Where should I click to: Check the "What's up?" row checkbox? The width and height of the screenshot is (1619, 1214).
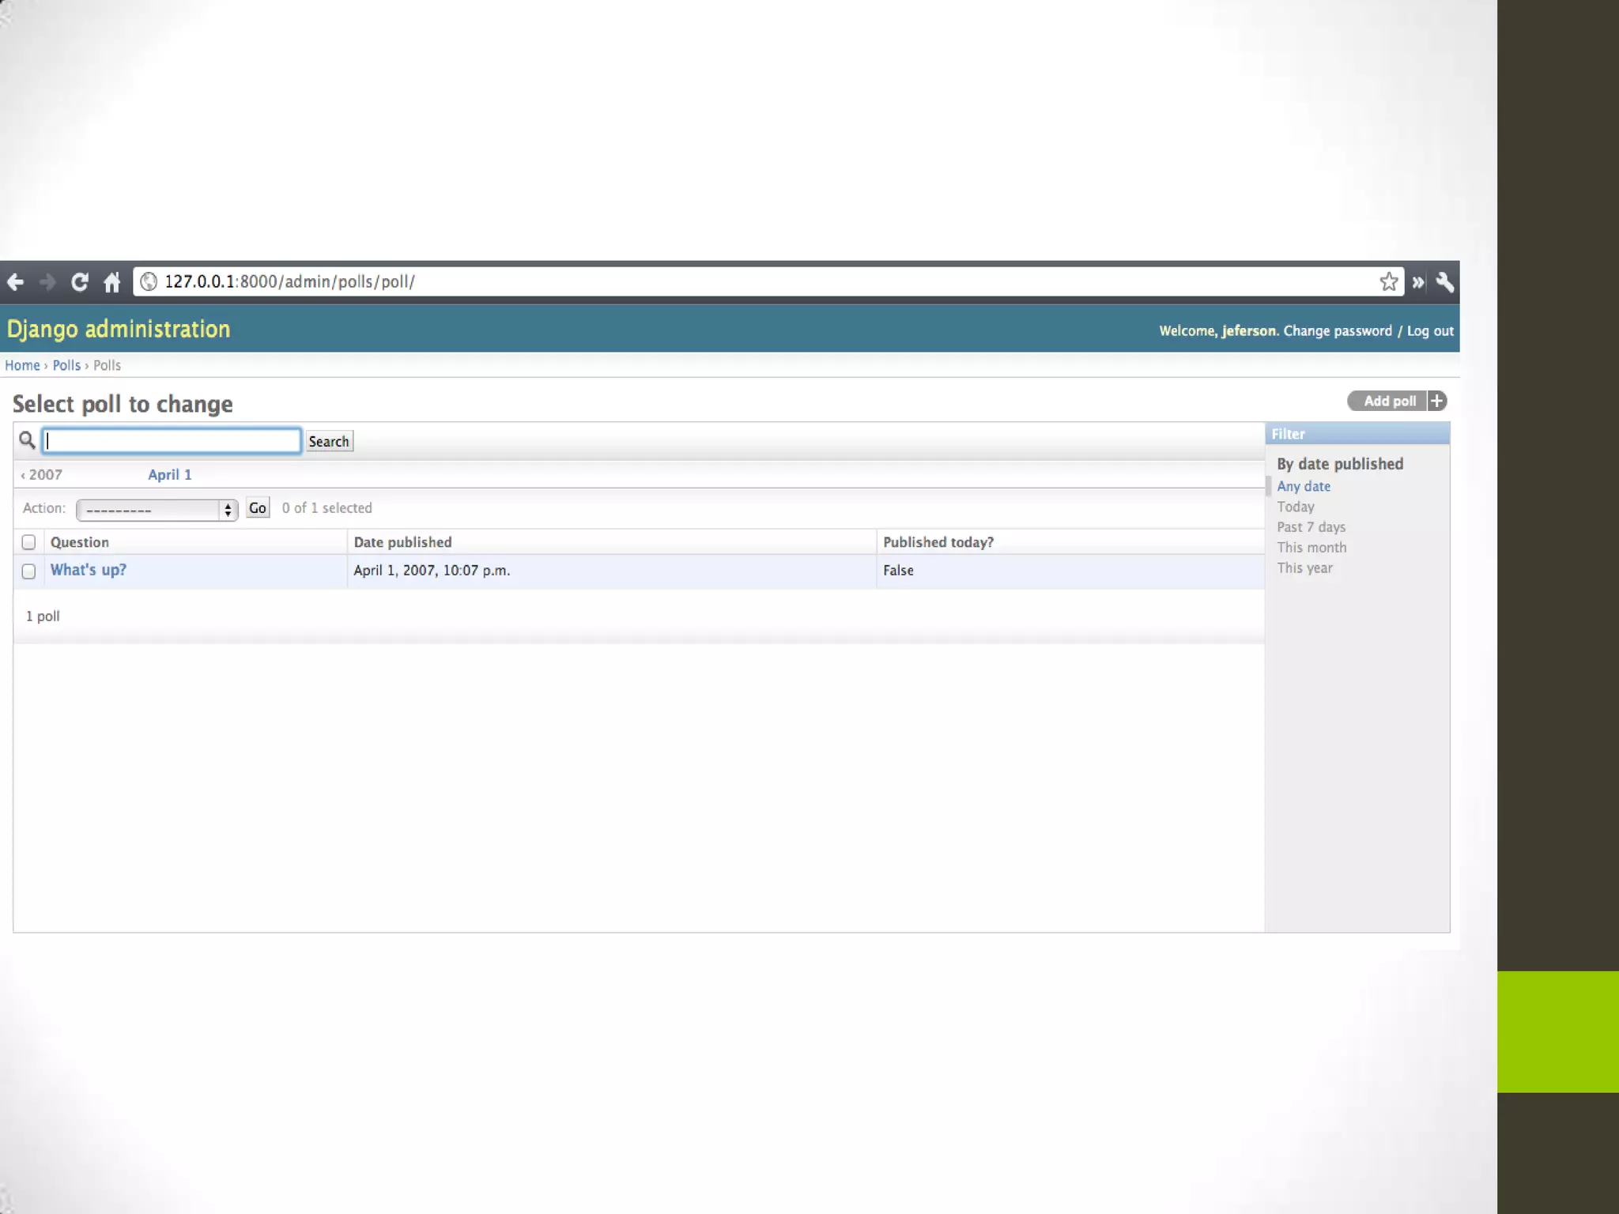[x=28, y=571]
